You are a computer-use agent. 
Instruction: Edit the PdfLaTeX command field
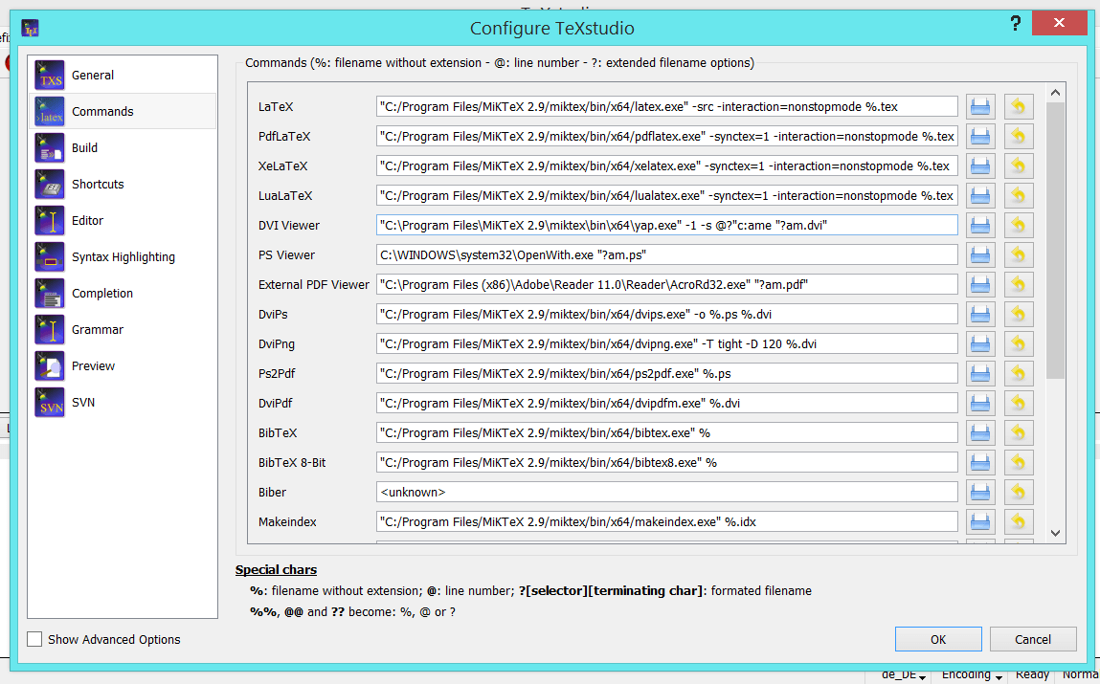point(666,137)
